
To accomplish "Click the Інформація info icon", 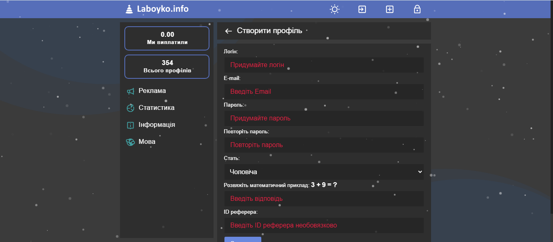I will click(130, 125).
